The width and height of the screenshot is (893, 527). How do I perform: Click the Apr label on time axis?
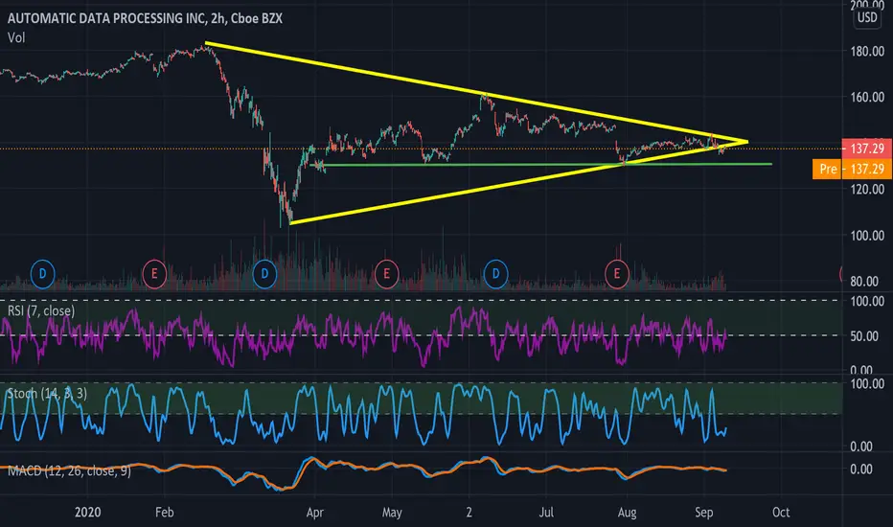pyautogui.click(x=315, y=513)
